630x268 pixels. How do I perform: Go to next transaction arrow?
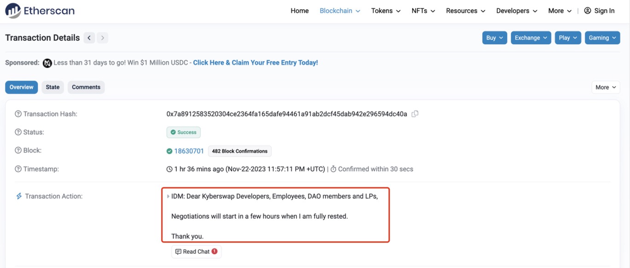point(102,38)
